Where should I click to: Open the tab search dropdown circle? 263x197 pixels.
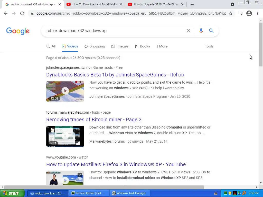(x=232, y=4)
